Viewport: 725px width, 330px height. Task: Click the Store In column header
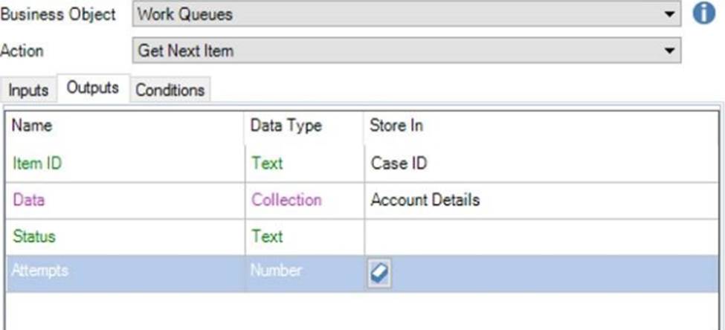pyautogui.click(x=541, y=126)
